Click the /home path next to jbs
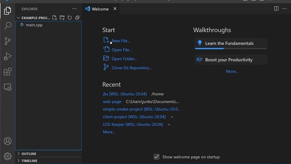Image resolution: width=291 pixels, height=164 pixels. coord(157,94)
